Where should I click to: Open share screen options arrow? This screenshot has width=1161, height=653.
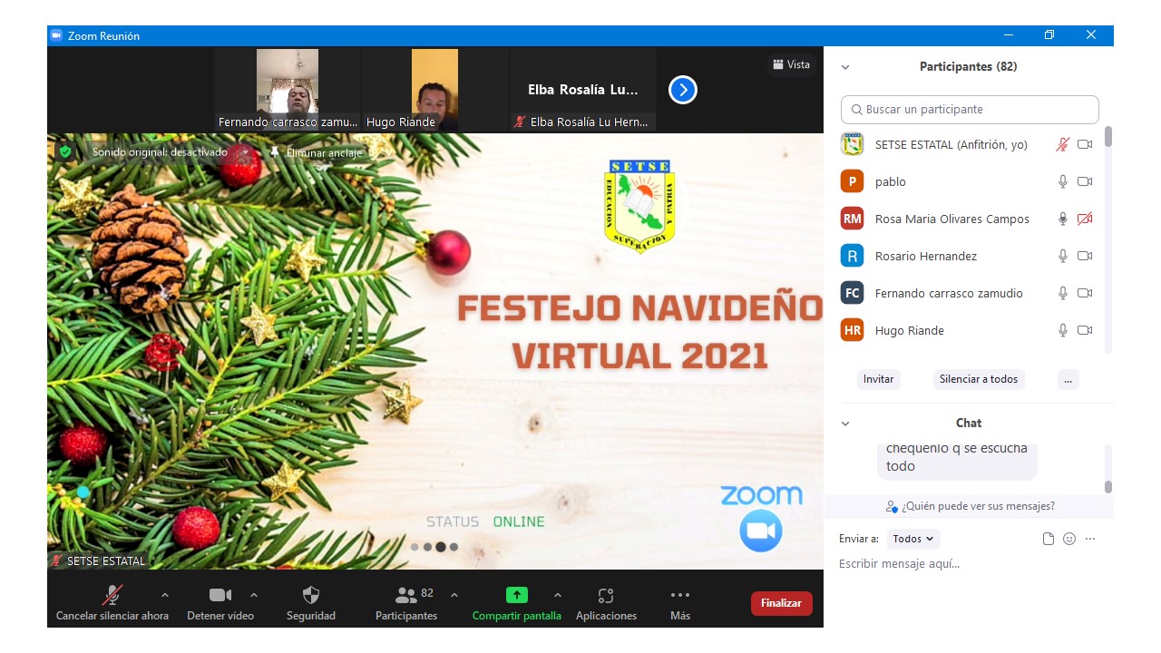click(x=558, y=595)
